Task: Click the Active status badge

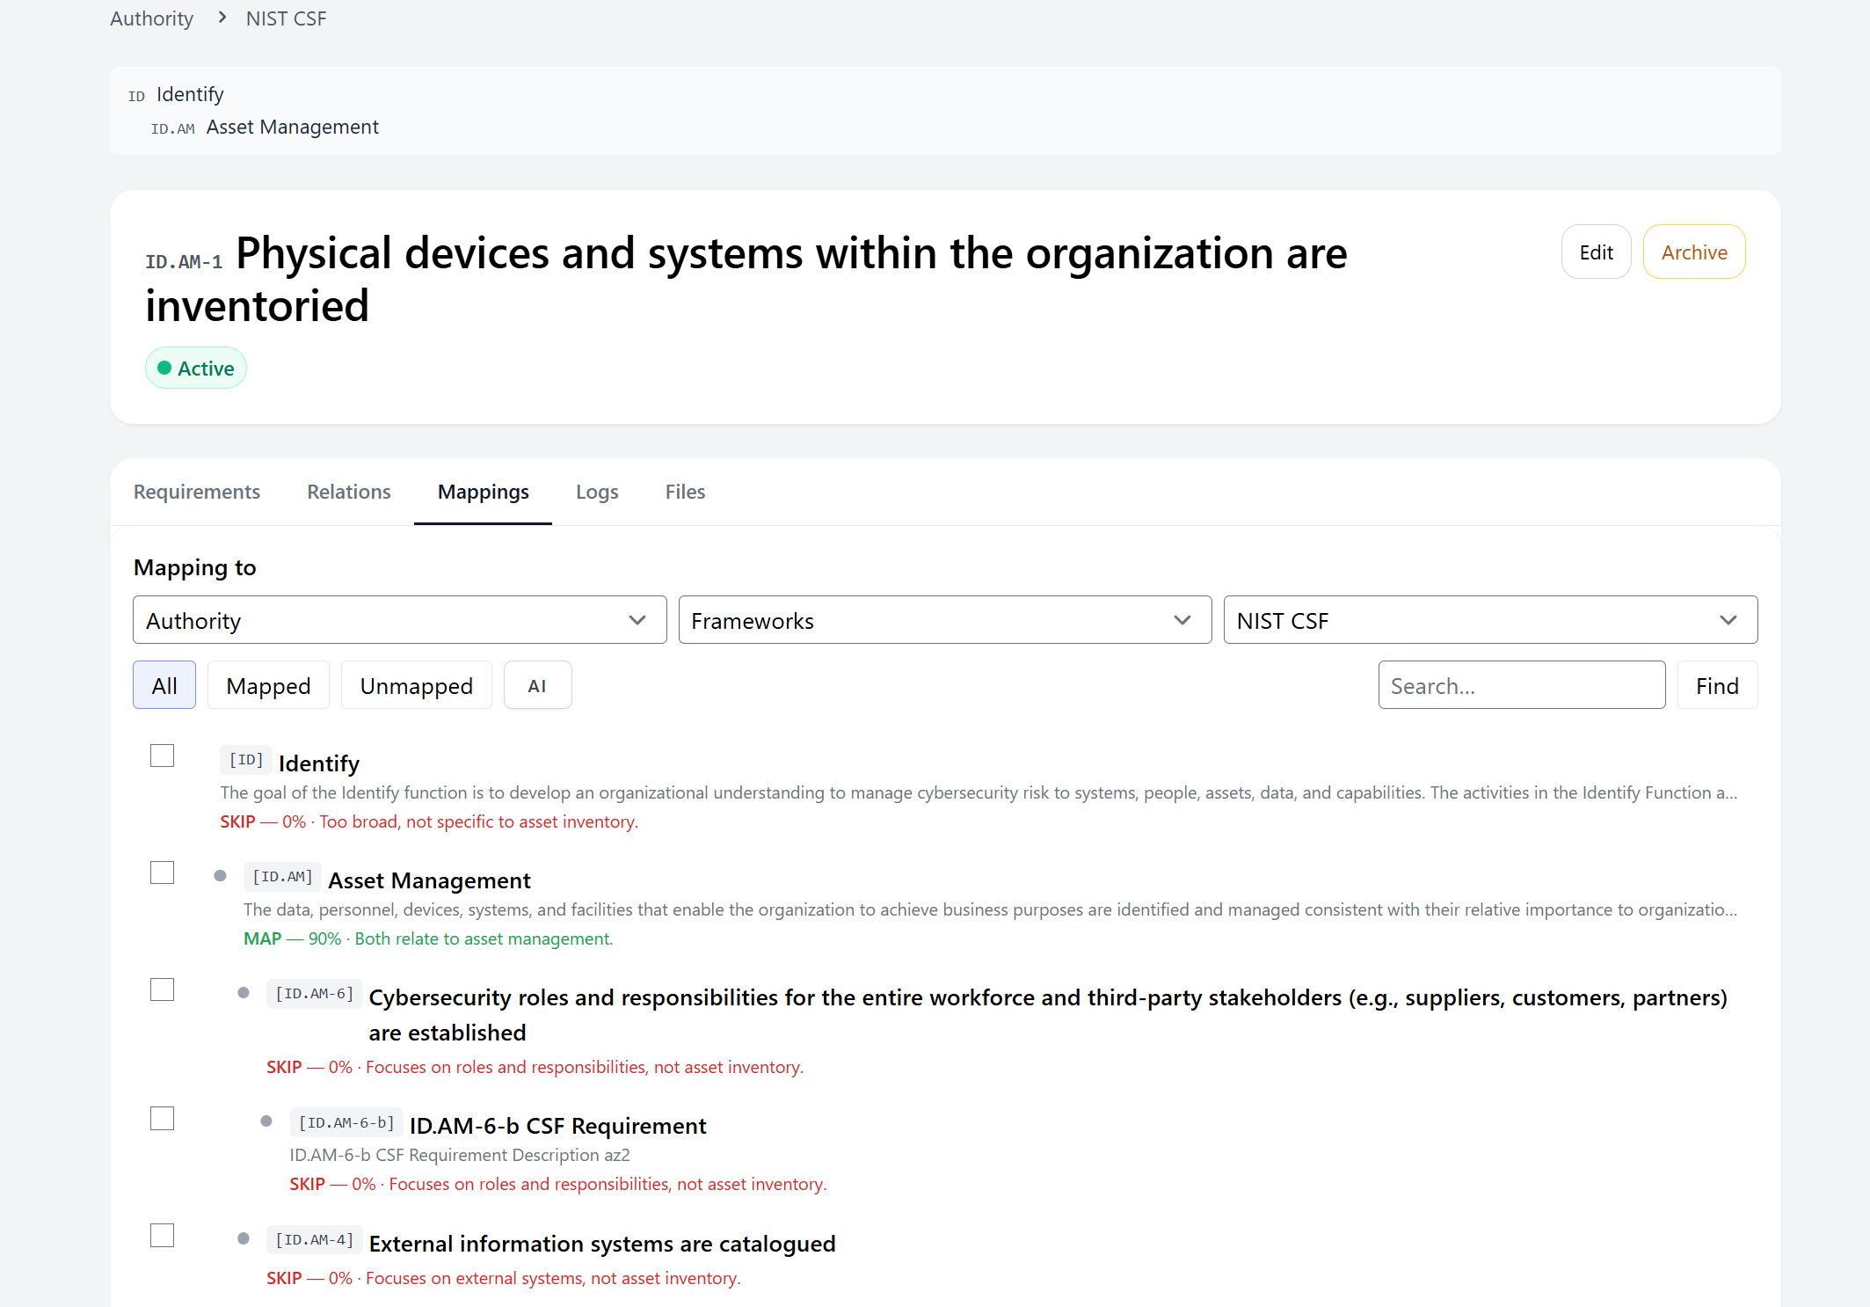Action: [x=195, y=369]
